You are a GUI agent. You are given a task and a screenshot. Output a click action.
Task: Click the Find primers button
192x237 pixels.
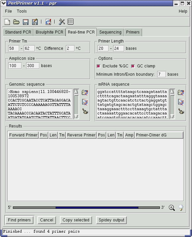[x=19, y=220]
